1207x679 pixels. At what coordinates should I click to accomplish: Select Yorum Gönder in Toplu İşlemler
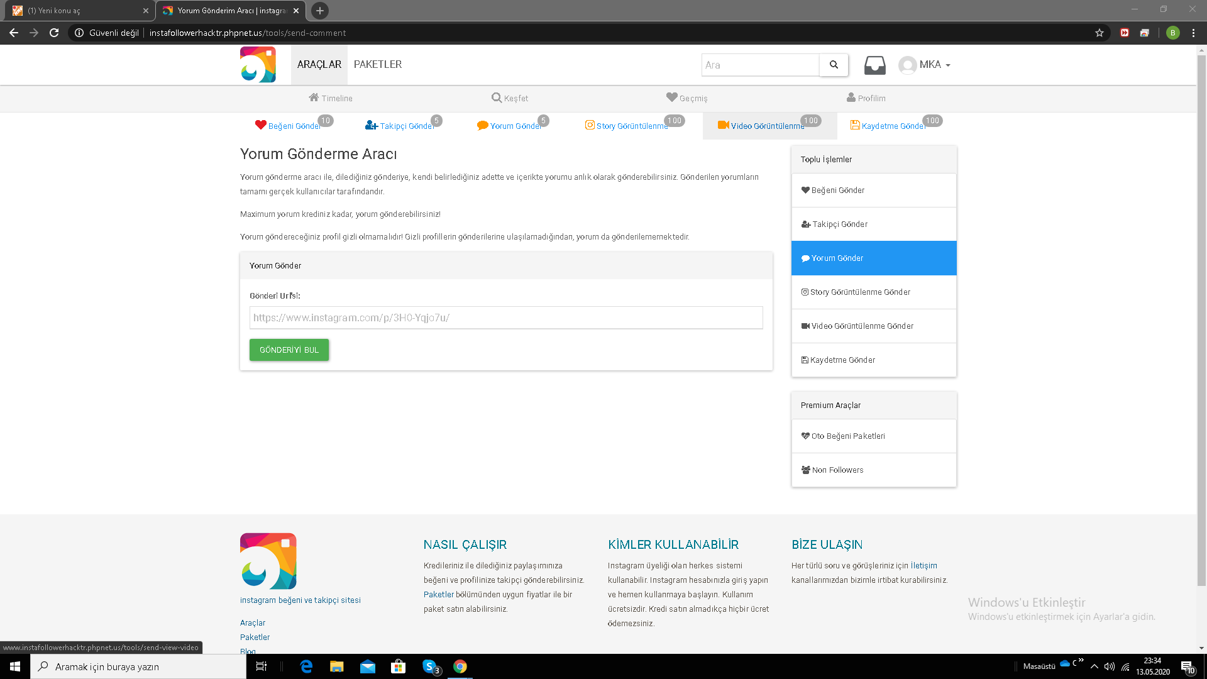(874, 258)
